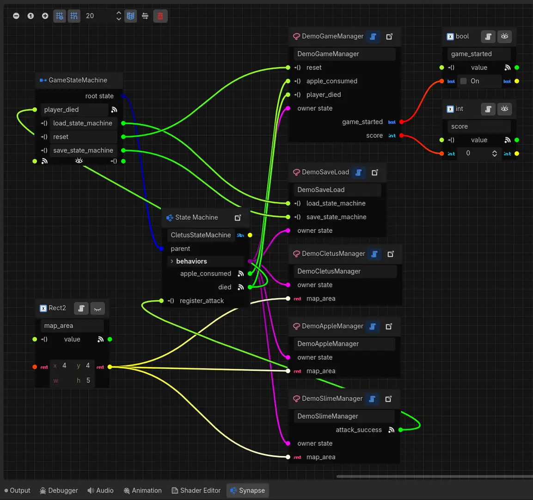The height and width of the screenshot is (500, 533).
Task: Open the Audio panel tab
Action: 100,490
